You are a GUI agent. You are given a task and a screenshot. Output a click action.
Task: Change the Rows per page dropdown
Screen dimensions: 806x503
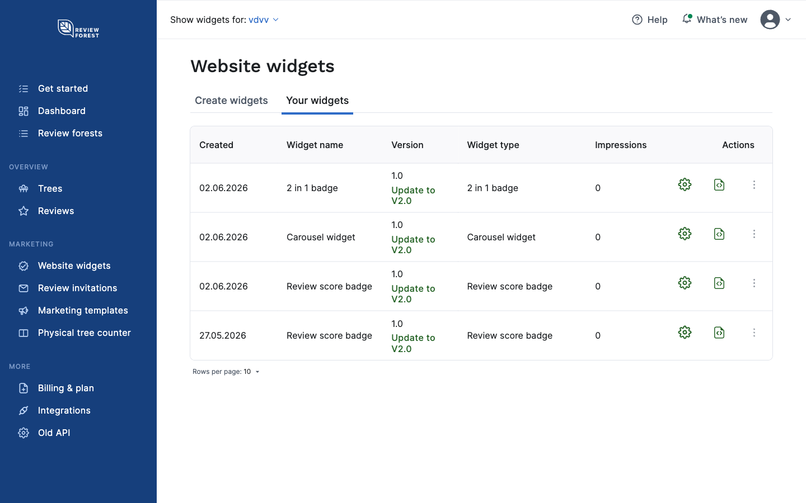coord(251,372)
